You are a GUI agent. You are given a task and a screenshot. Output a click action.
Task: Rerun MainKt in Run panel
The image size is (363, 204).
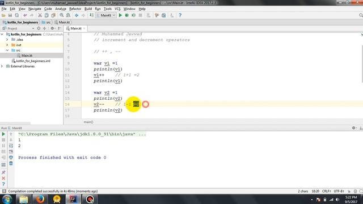point(3,134)
